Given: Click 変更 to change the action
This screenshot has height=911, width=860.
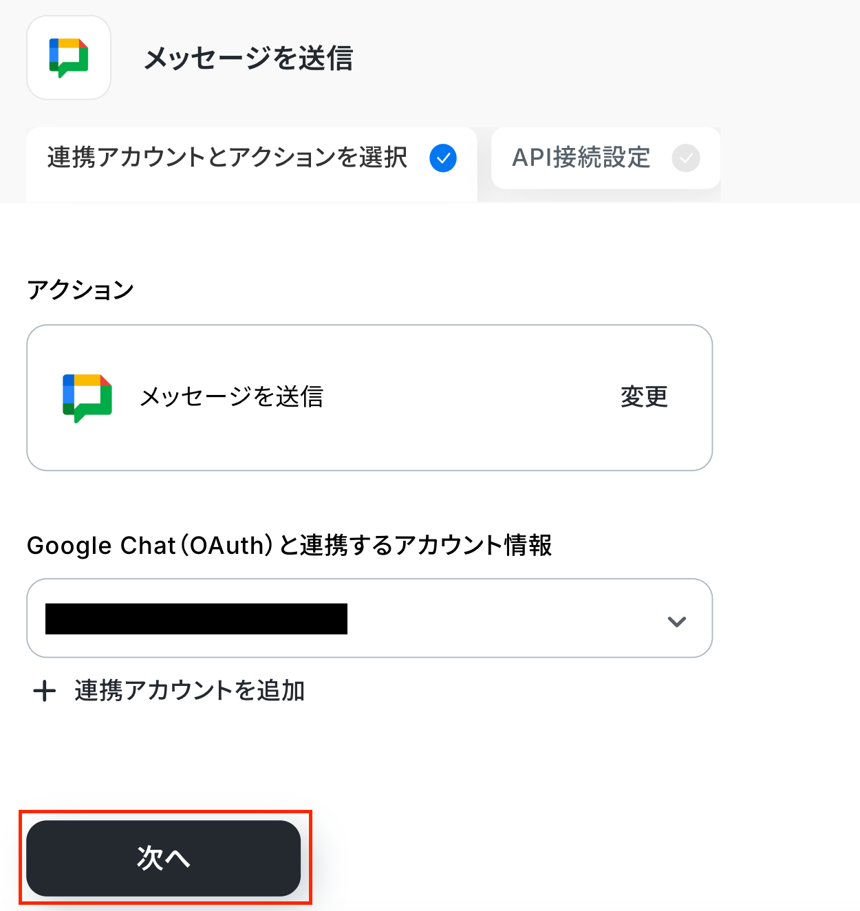Looking at the screenshot, I should 644,397.
